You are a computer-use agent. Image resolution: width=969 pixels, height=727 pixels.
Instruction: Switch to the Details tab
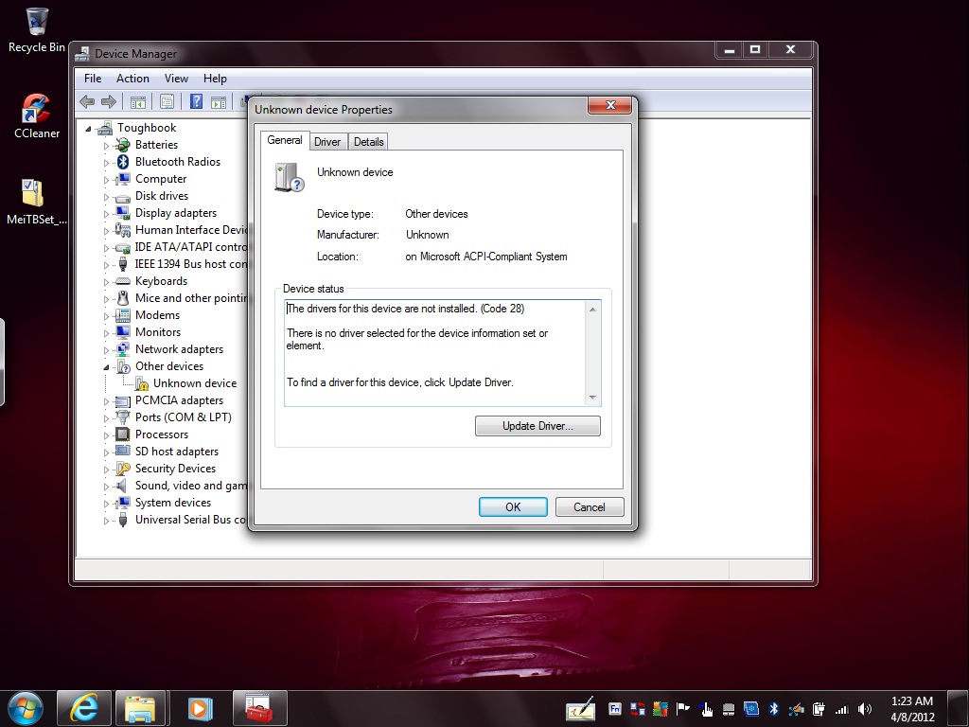(369, 142)
